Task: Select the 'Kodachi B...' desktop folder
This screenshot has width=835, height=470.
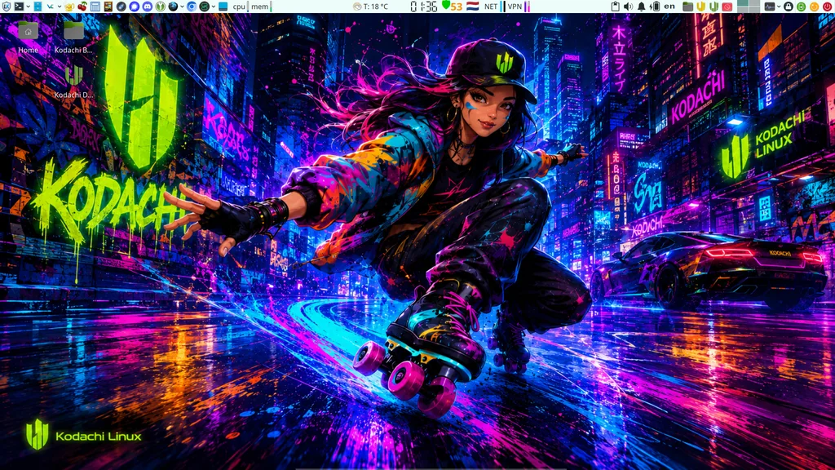Action: (73, 38)
